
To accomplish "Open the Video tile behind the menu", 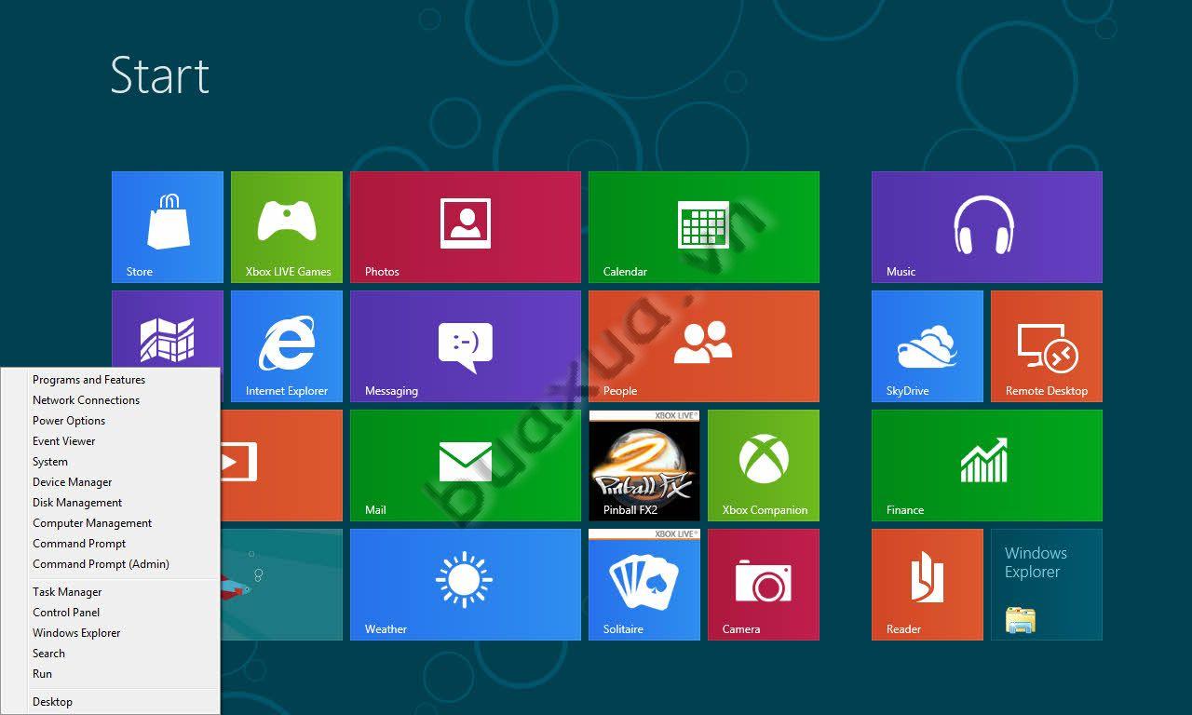I will 281,465.
